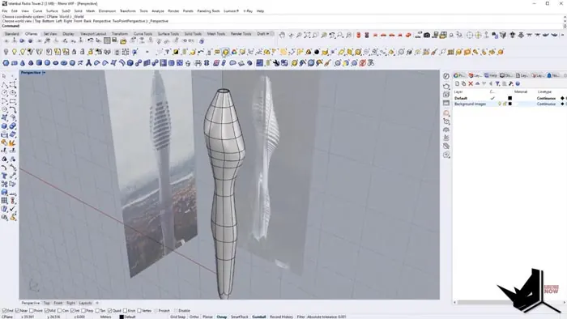Switch to the Solid Tools toolbar tab

[x=193, y=33]
